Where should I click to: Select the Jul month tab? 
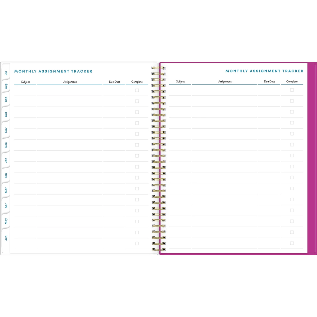tap(6, 73)
